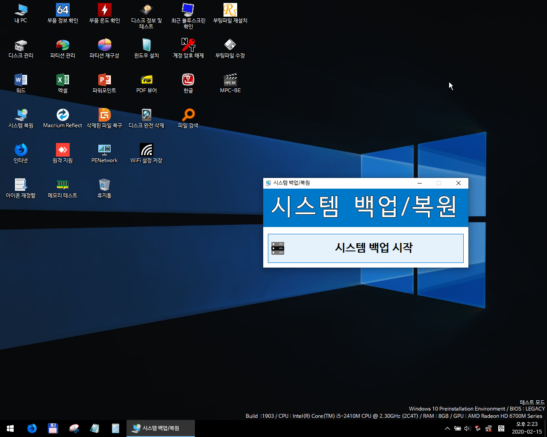Launch the calculator from the taskbar
This screenshot has height=437, width=547.
pos(115,428)
